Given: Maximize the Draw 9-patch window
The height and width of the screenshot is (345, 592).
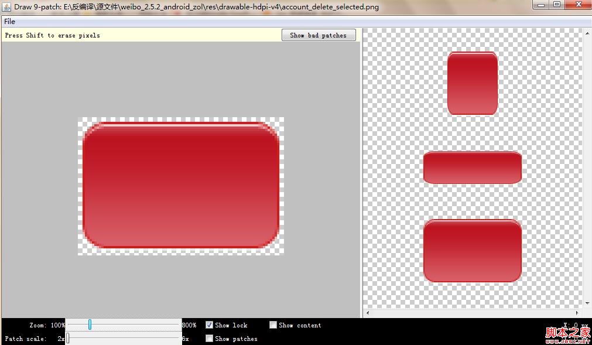Looking at the screenshot, I should click(556, 5).
